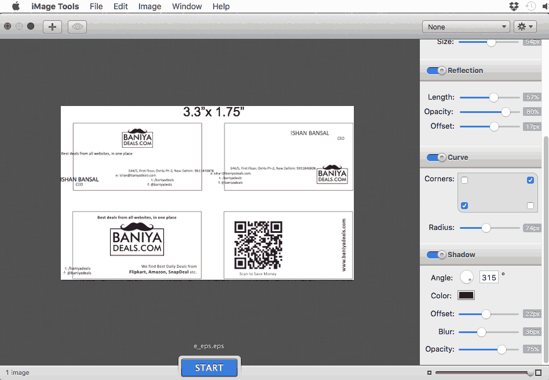Open the Dropbox menu bar icon

click(514, 6)
